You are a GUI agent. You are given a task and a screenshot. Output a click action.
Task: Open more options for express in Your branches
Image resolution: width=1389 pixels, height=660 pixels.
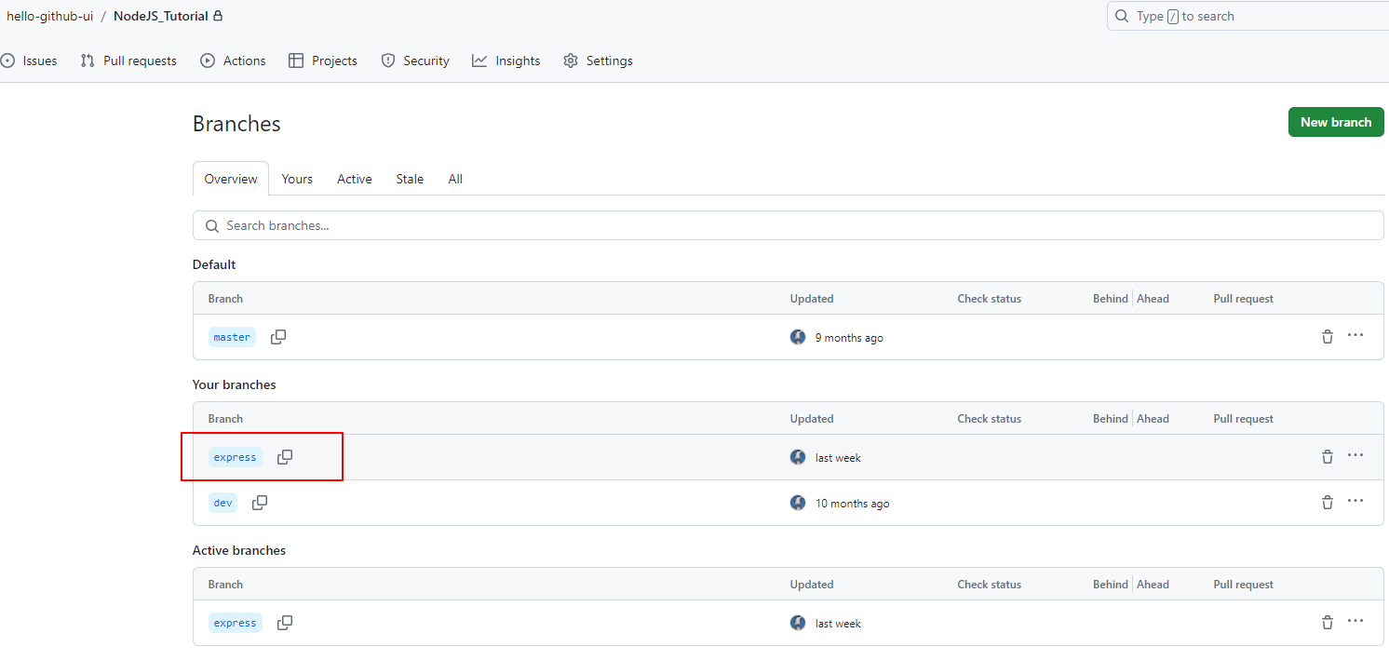(1355, 455)
